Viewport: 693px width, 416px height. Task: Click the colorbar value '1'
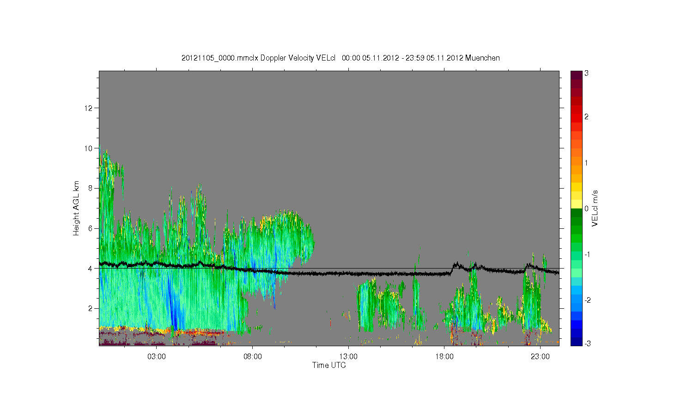coord(586,163)
